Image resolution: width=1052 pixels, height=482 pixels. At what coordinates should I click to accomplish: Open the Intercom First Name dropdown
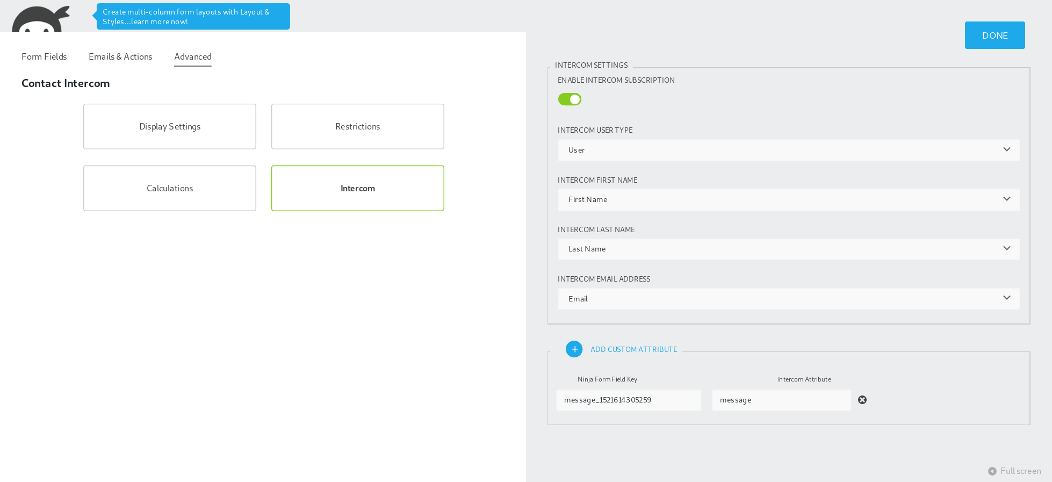tap(788, 199)
